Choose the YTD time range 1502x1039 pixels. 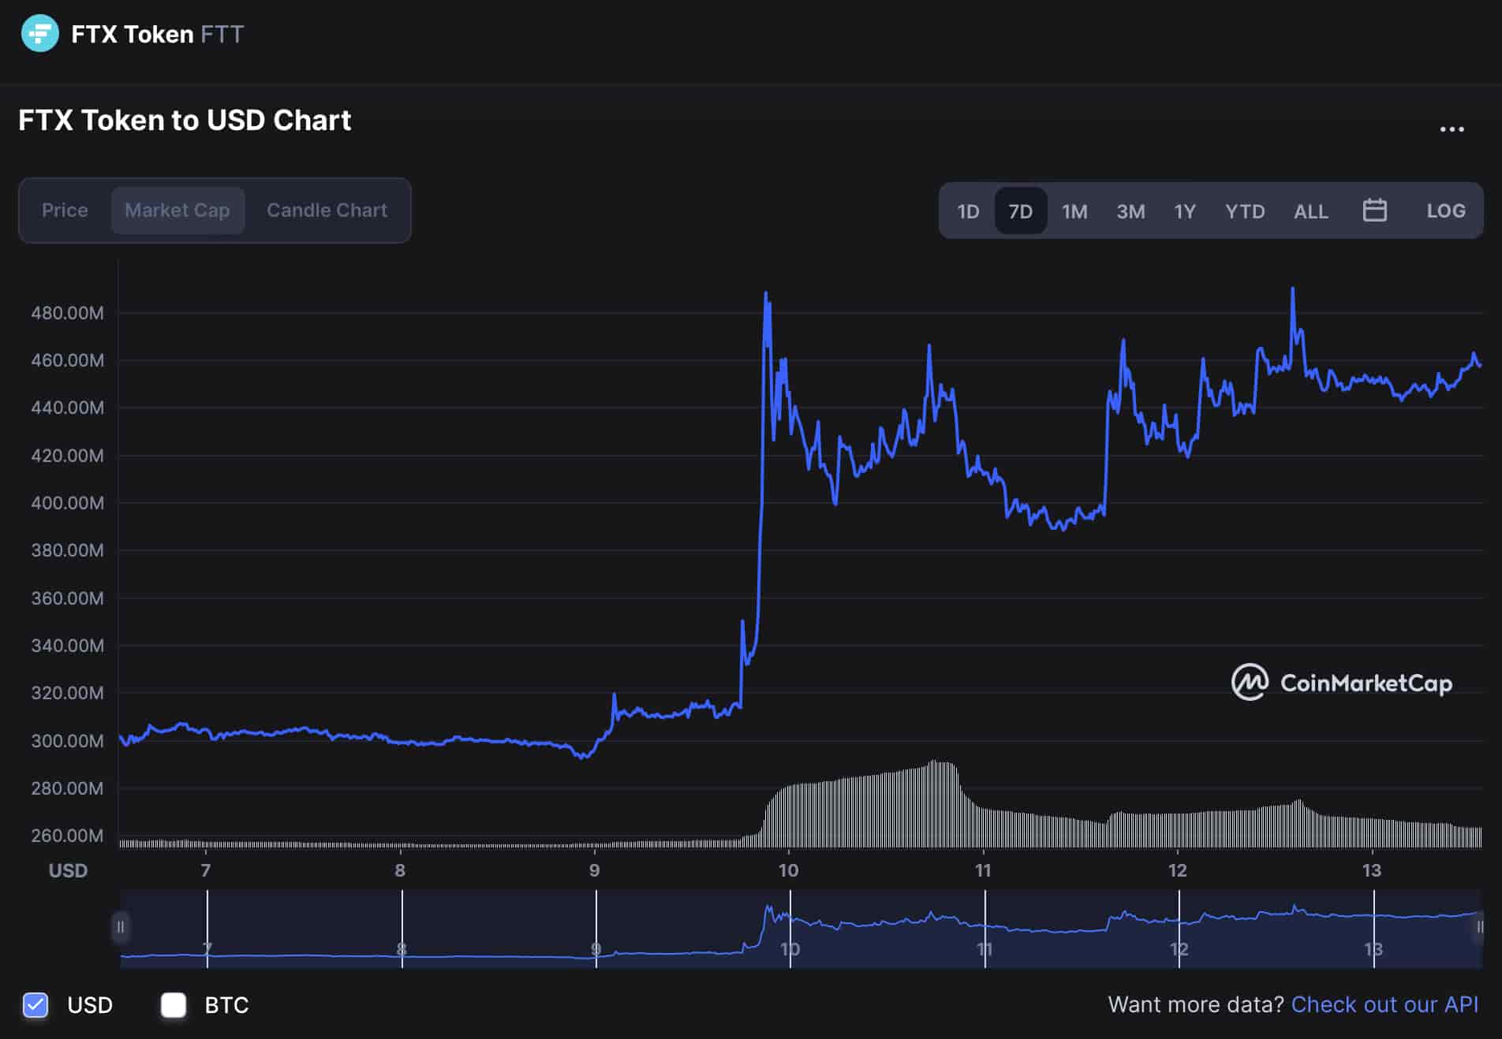click(x=1245, y=210)
